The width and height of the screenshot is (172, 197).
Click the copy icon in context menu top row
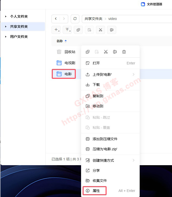tap(88, 52)
